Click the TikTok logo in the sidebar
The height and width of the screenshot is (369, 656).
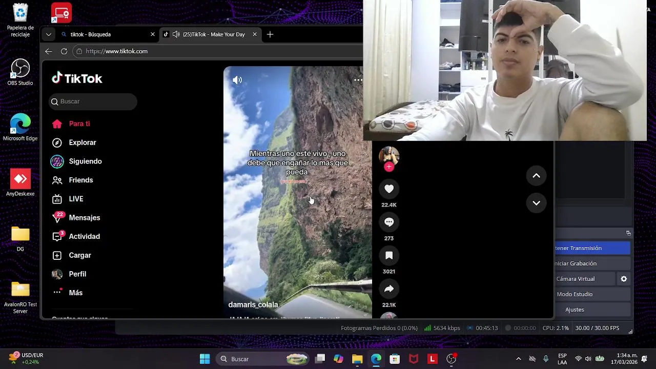[x=77, y=78]
